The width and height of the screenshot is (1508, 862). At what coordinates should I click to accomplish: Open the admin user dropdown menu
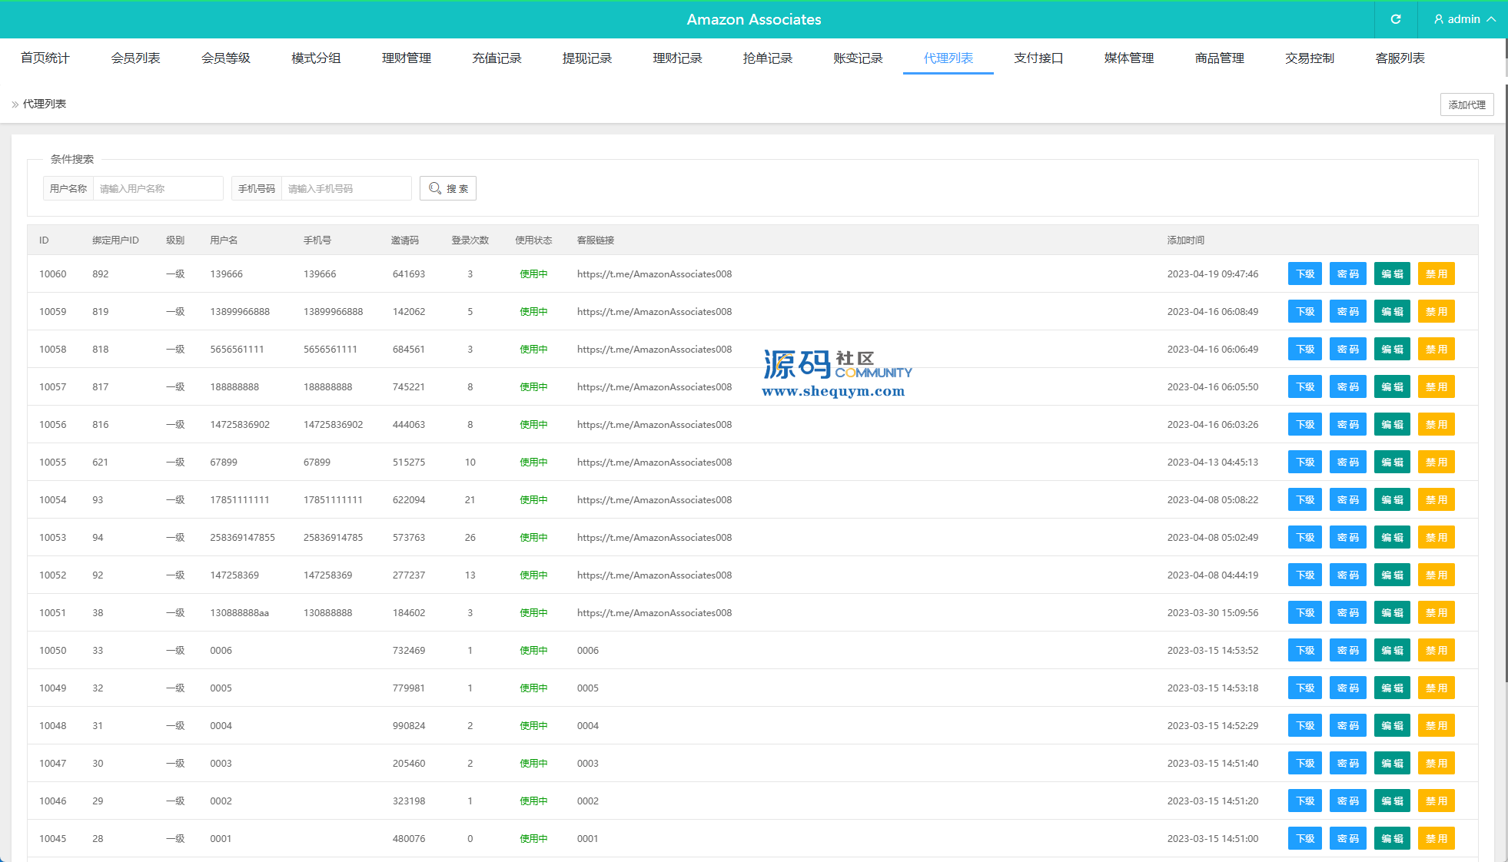[x=1463, y=19]
